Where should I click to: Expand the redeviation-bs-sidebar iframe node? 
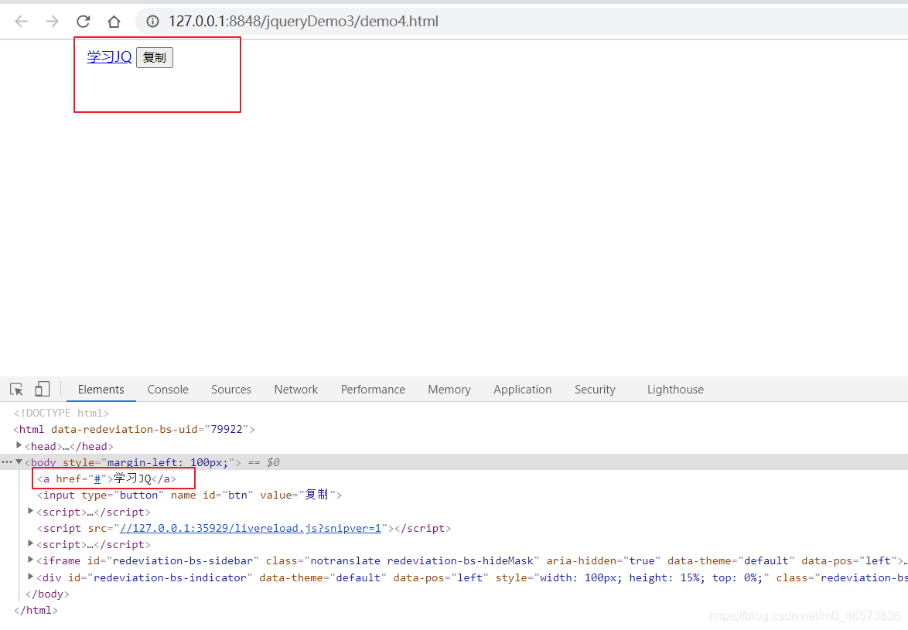tap(31, 560)
